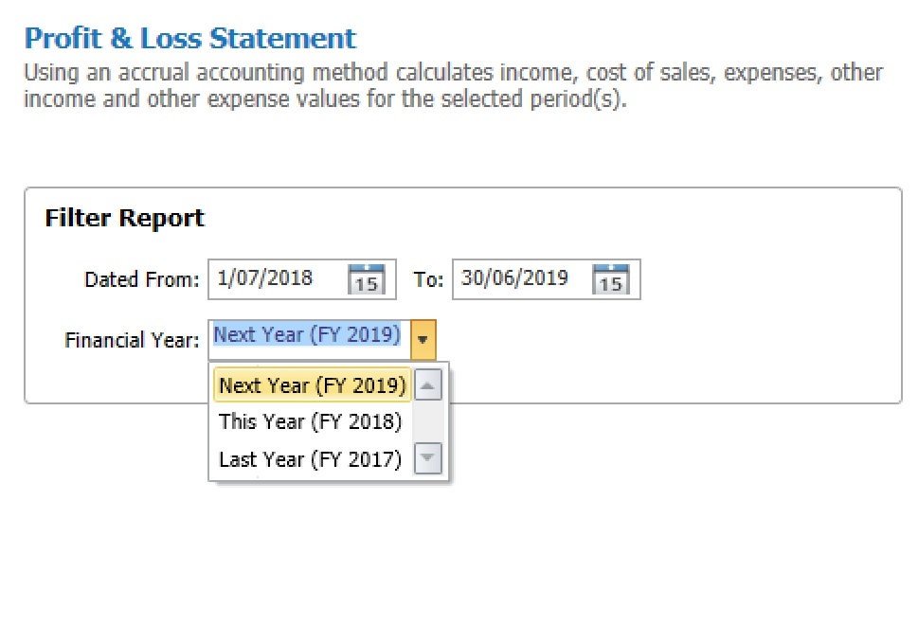Pick Last Year (FY 2017) option
Screen dimensions: 918x643
tap(311, 459)
